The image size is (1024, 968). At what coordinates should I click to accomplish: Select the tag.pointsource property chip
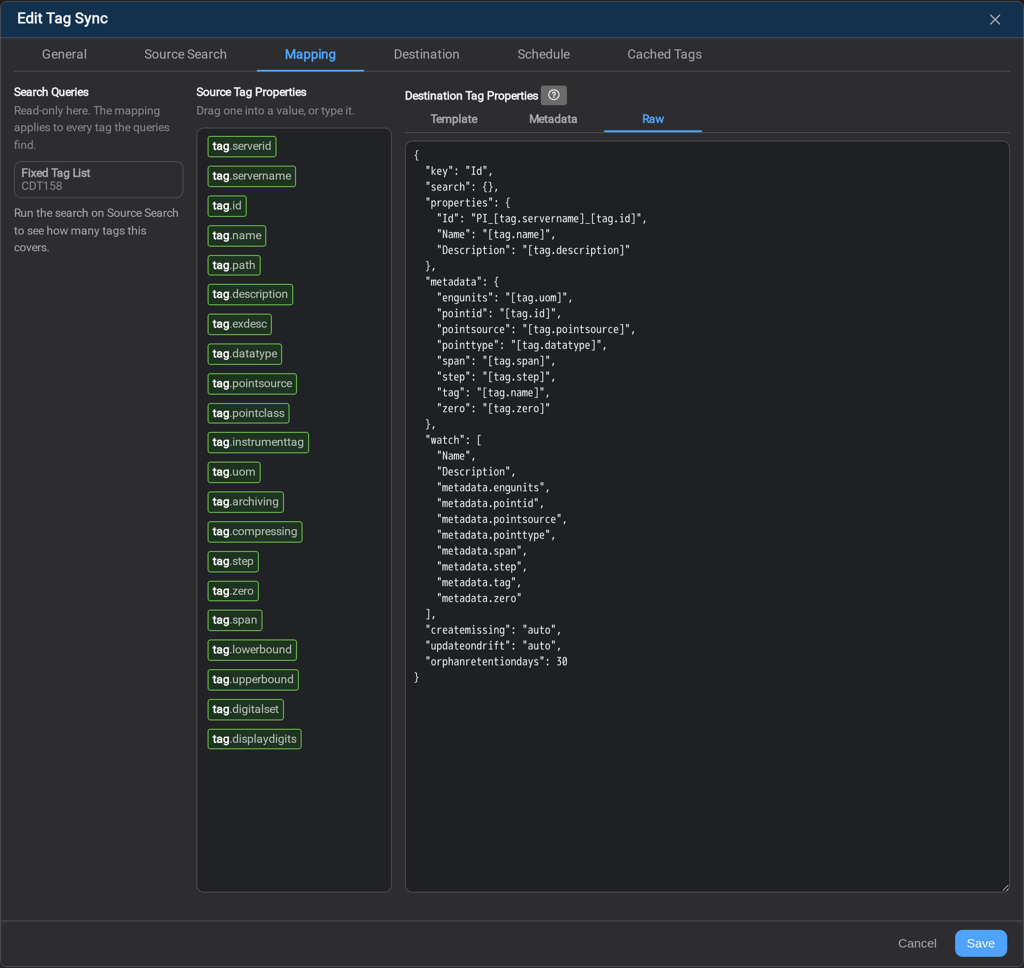(252, 384)
